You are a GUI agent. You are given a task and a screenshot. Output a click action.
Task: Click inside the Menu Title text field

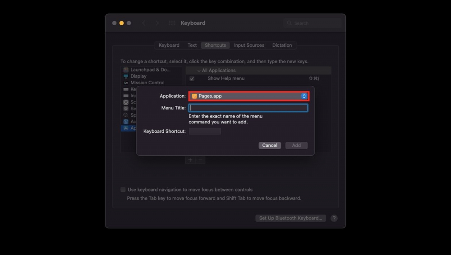(x=249, y=108)
